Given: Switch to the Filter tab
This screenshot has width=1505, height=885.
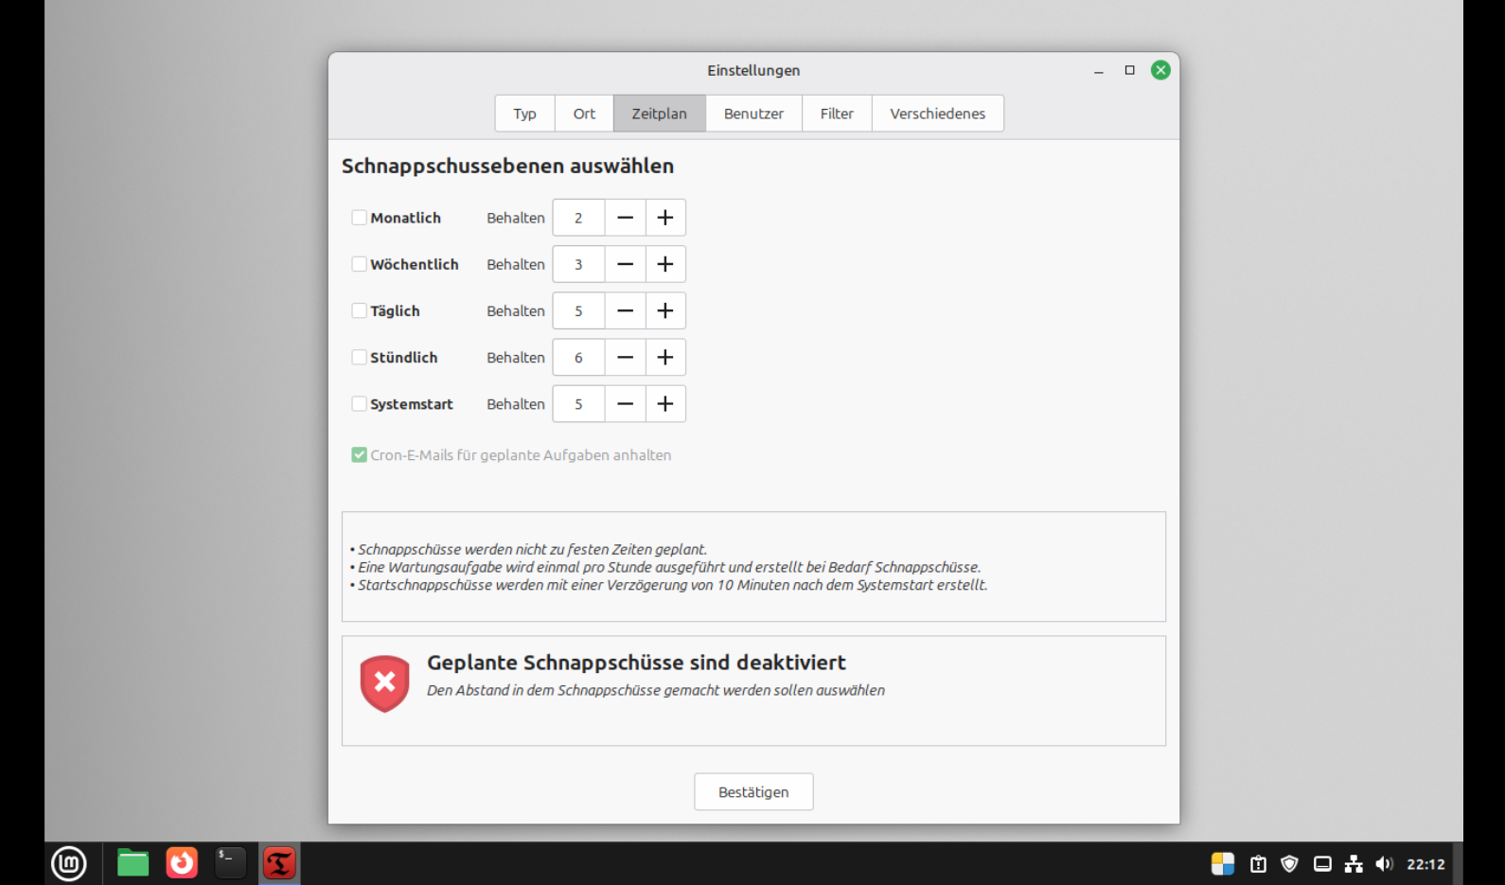Looking at the screenshot, I should [x=836, y=114].
